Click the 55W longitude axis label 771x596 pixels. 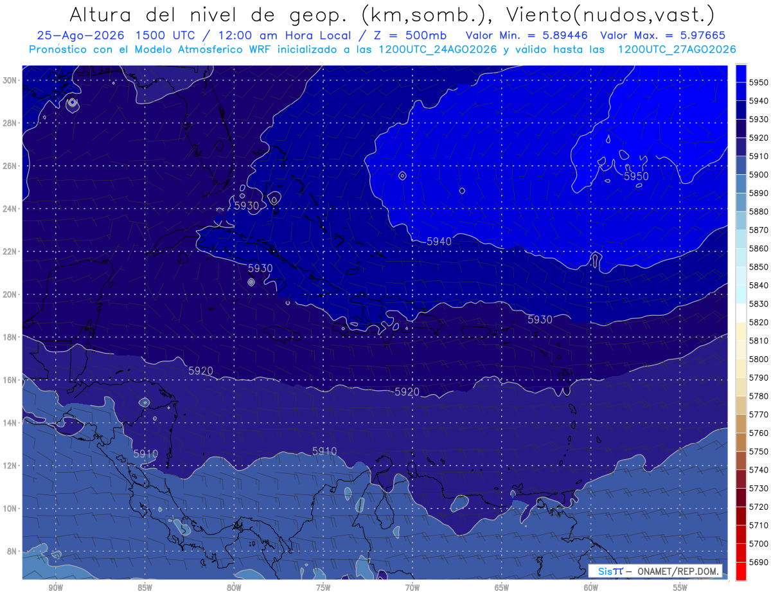680,588
